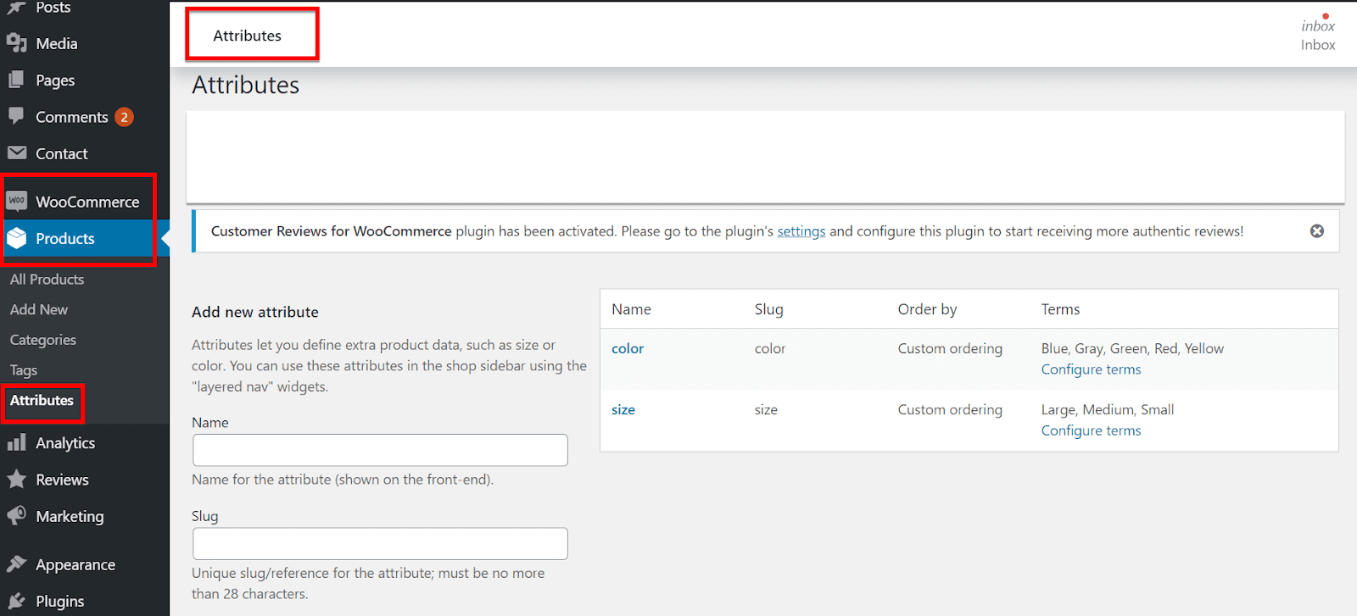Open the color attribute link

pyautogui.click(x=628, y=348)
